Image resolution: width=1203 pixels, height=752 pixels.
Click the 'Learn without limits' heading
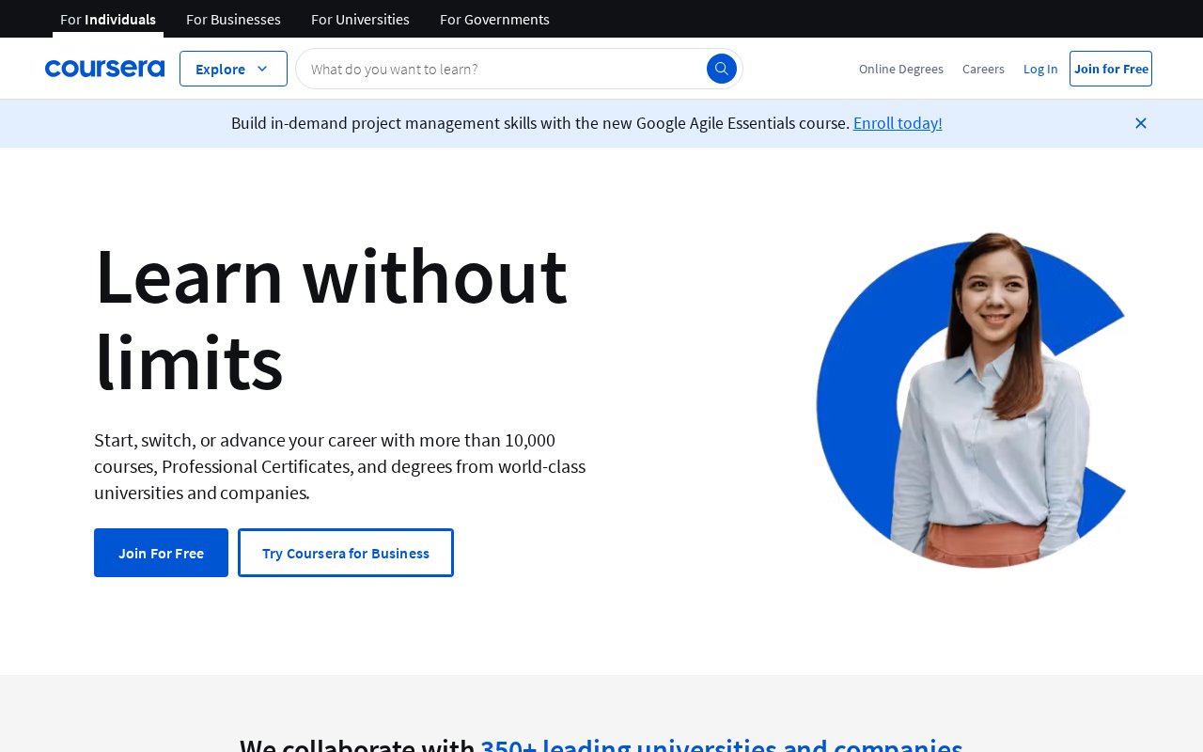[331, 318]
